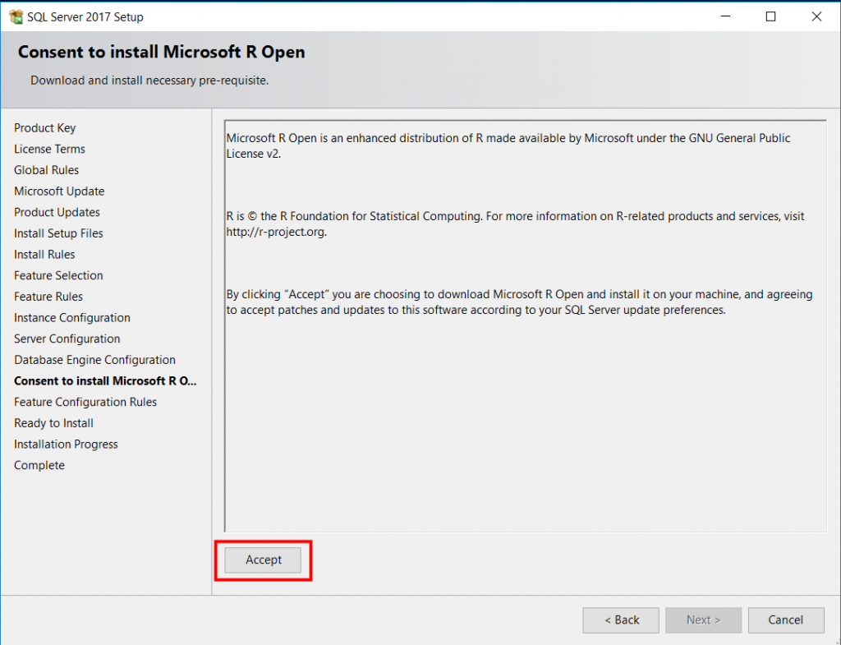Image resolution: width=841 pixels, height=645 pixels.
Task: Select the Ready to Install step
Action: pyautogui.click(x=53, y=423)
